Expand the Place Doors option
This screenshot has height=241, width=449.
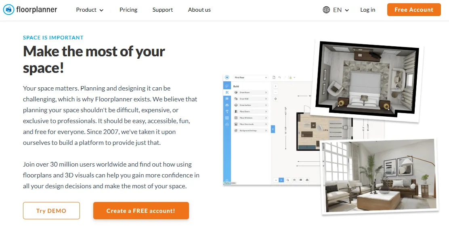pyautogui.click(x=251, y=111)
